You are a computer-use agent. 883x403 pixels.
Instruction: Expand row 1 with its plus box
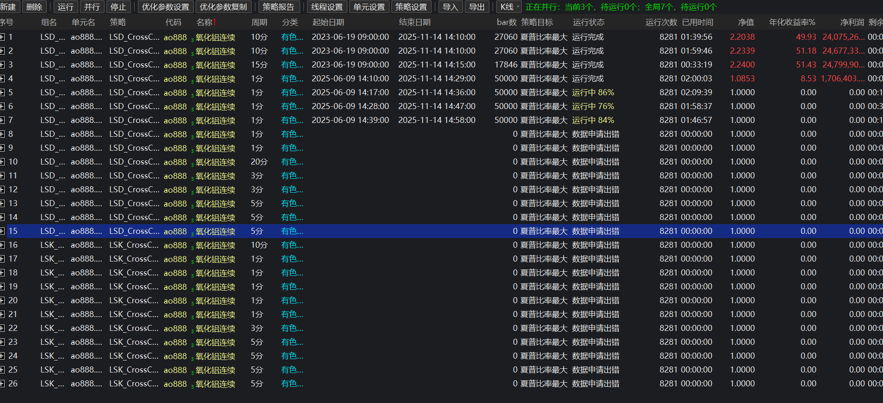coord(2,37)
